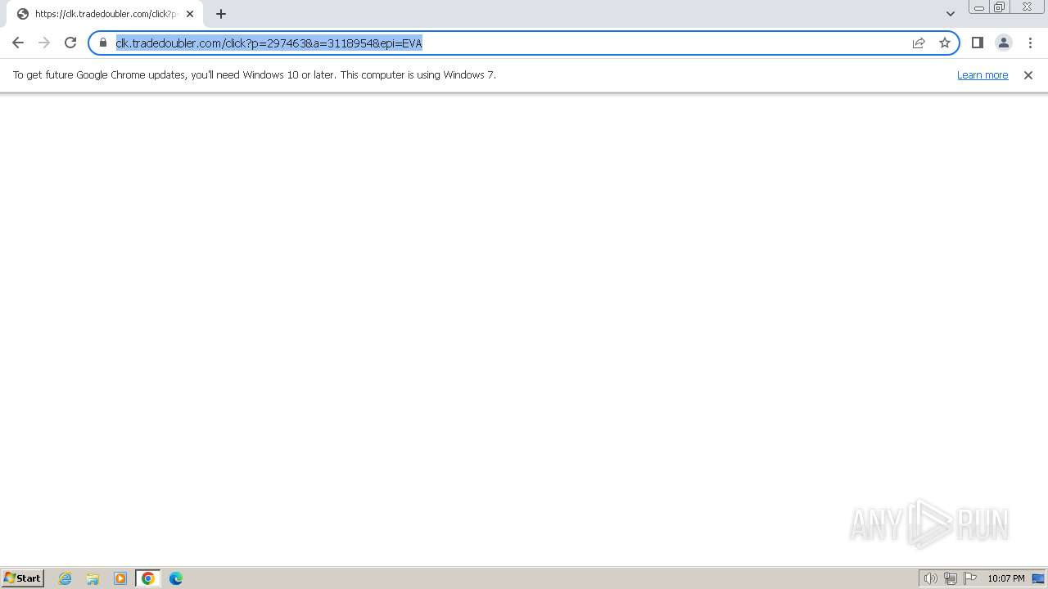Open a new tab with plus button

click(221, 14)
